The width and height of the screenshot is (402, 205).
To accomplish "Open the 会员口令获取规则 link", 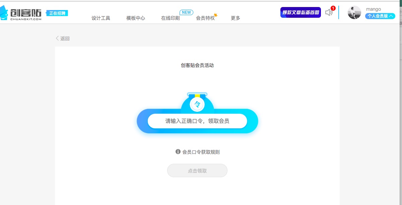I will click(x=201, y=152).
